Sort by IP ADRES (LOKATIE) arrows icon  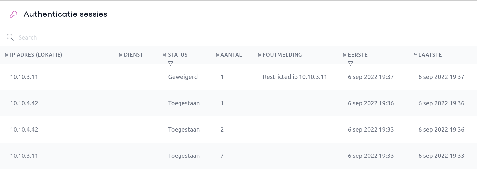tap(6, 55)
